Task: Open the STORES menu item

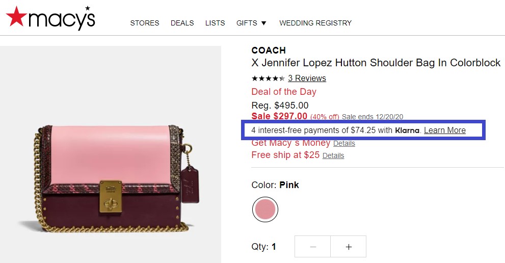Action: click(x=145, y=23)
